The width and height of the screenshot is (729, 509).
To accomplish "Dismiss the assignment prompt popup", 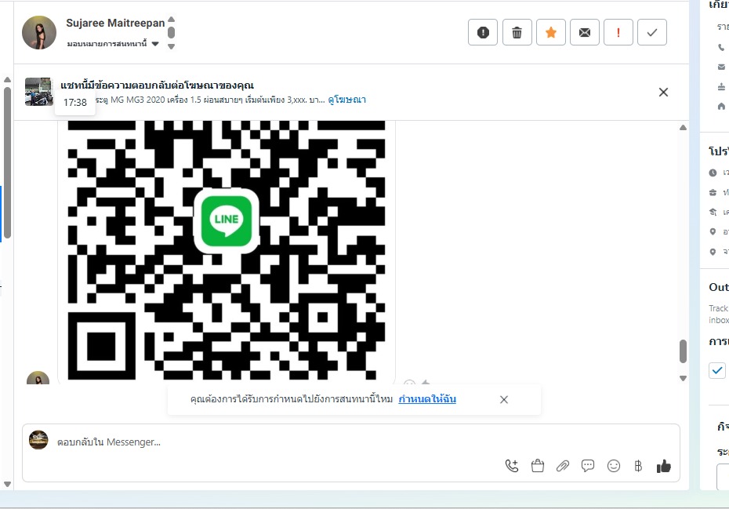I will pyautogui.click(x=504, y=400).
